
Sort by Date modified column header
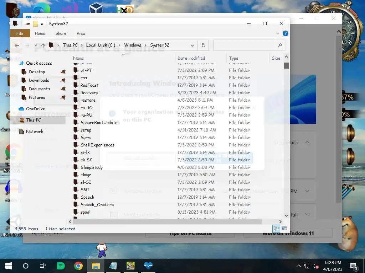point(191,58)
